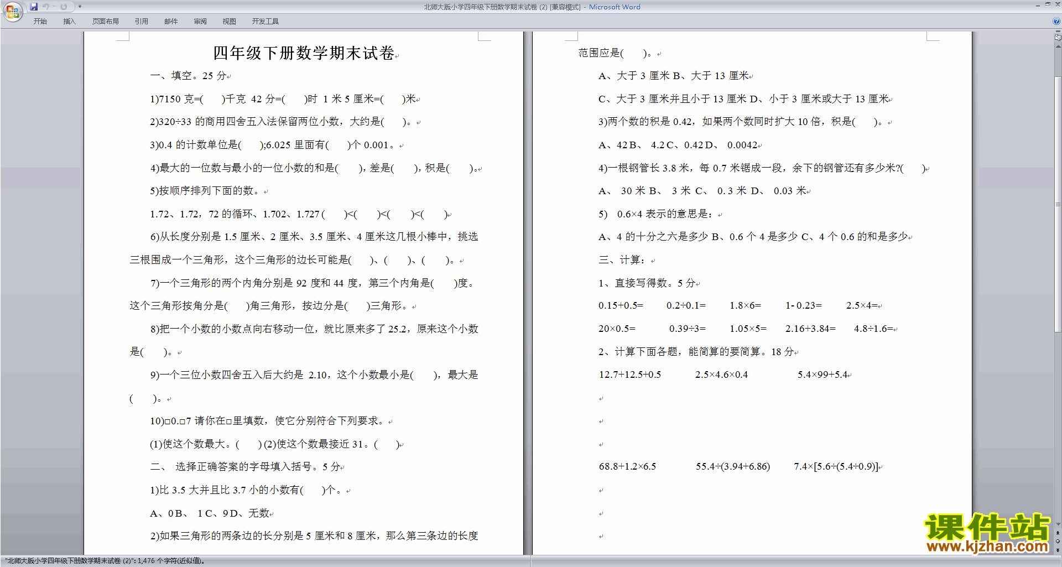The width and height of the screenshot is (1062, 567).
Task: Click the expression 68.8+1.2×6.5
Action: tap(627, 467)
